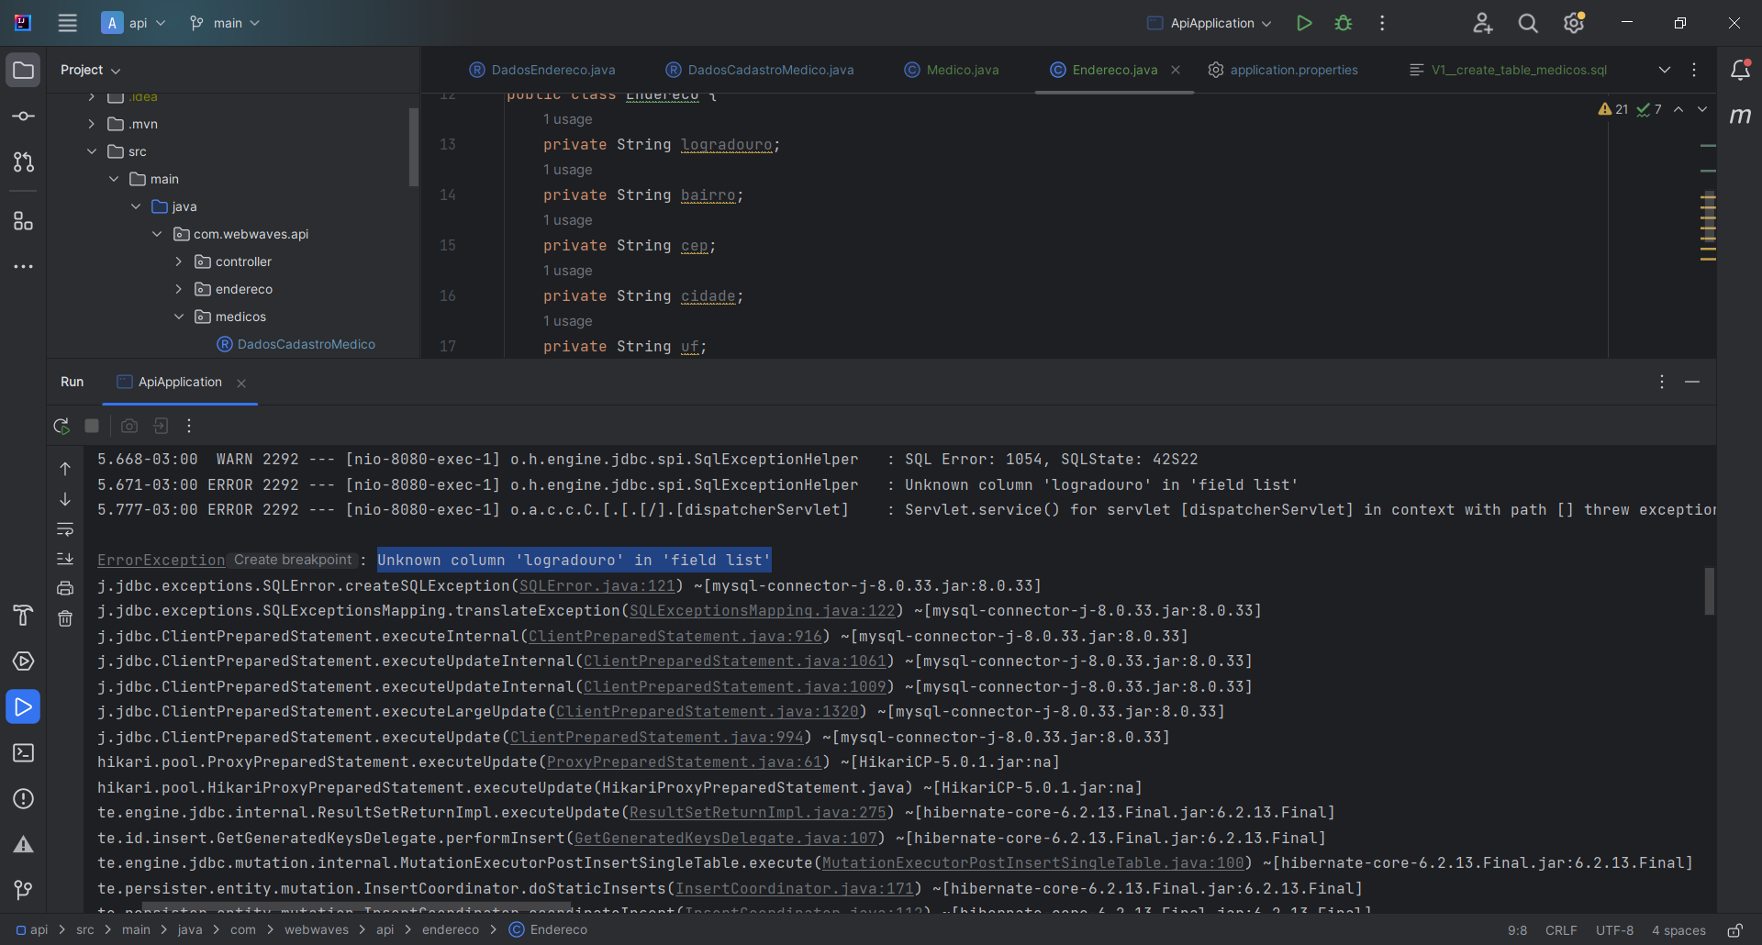Collapse the medicos package
The image size is (1762, 945).
click(179, 317)
